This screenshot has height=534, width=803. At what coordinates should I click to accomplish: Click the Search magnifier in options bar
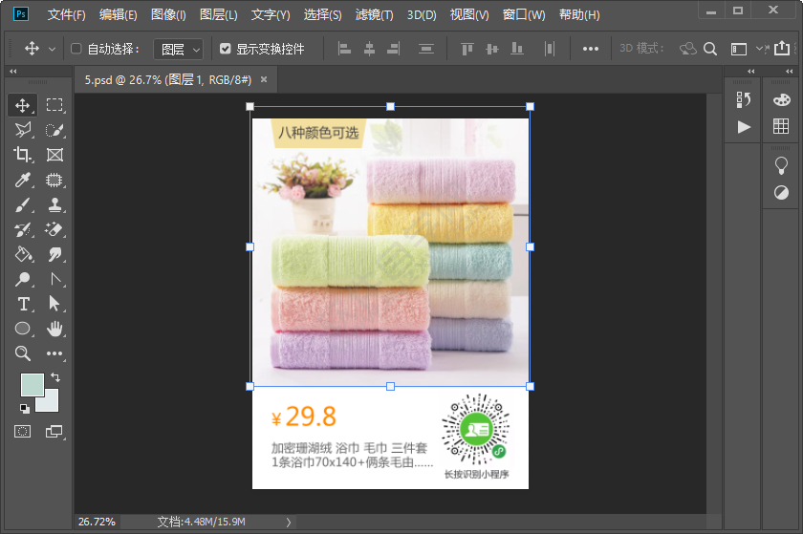click(709, 49)
